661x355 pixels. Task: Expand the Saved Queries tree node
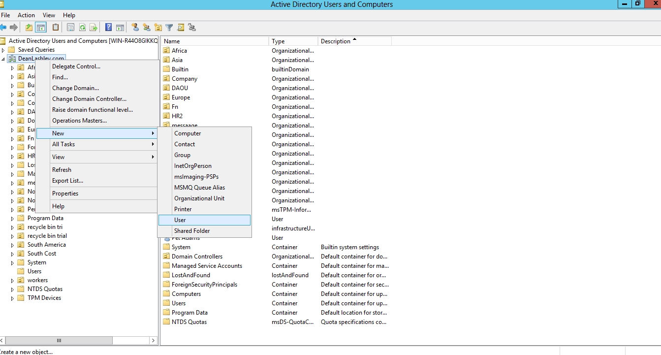pos(3,50)
